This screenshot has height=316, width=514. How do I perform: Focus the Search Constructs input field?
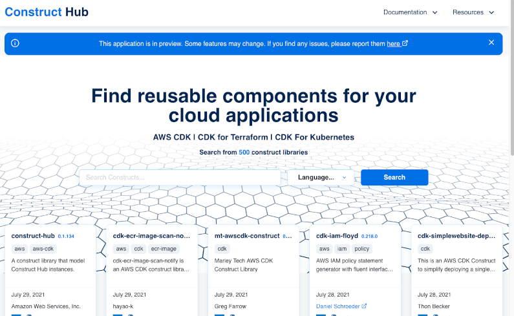[180, 177]
